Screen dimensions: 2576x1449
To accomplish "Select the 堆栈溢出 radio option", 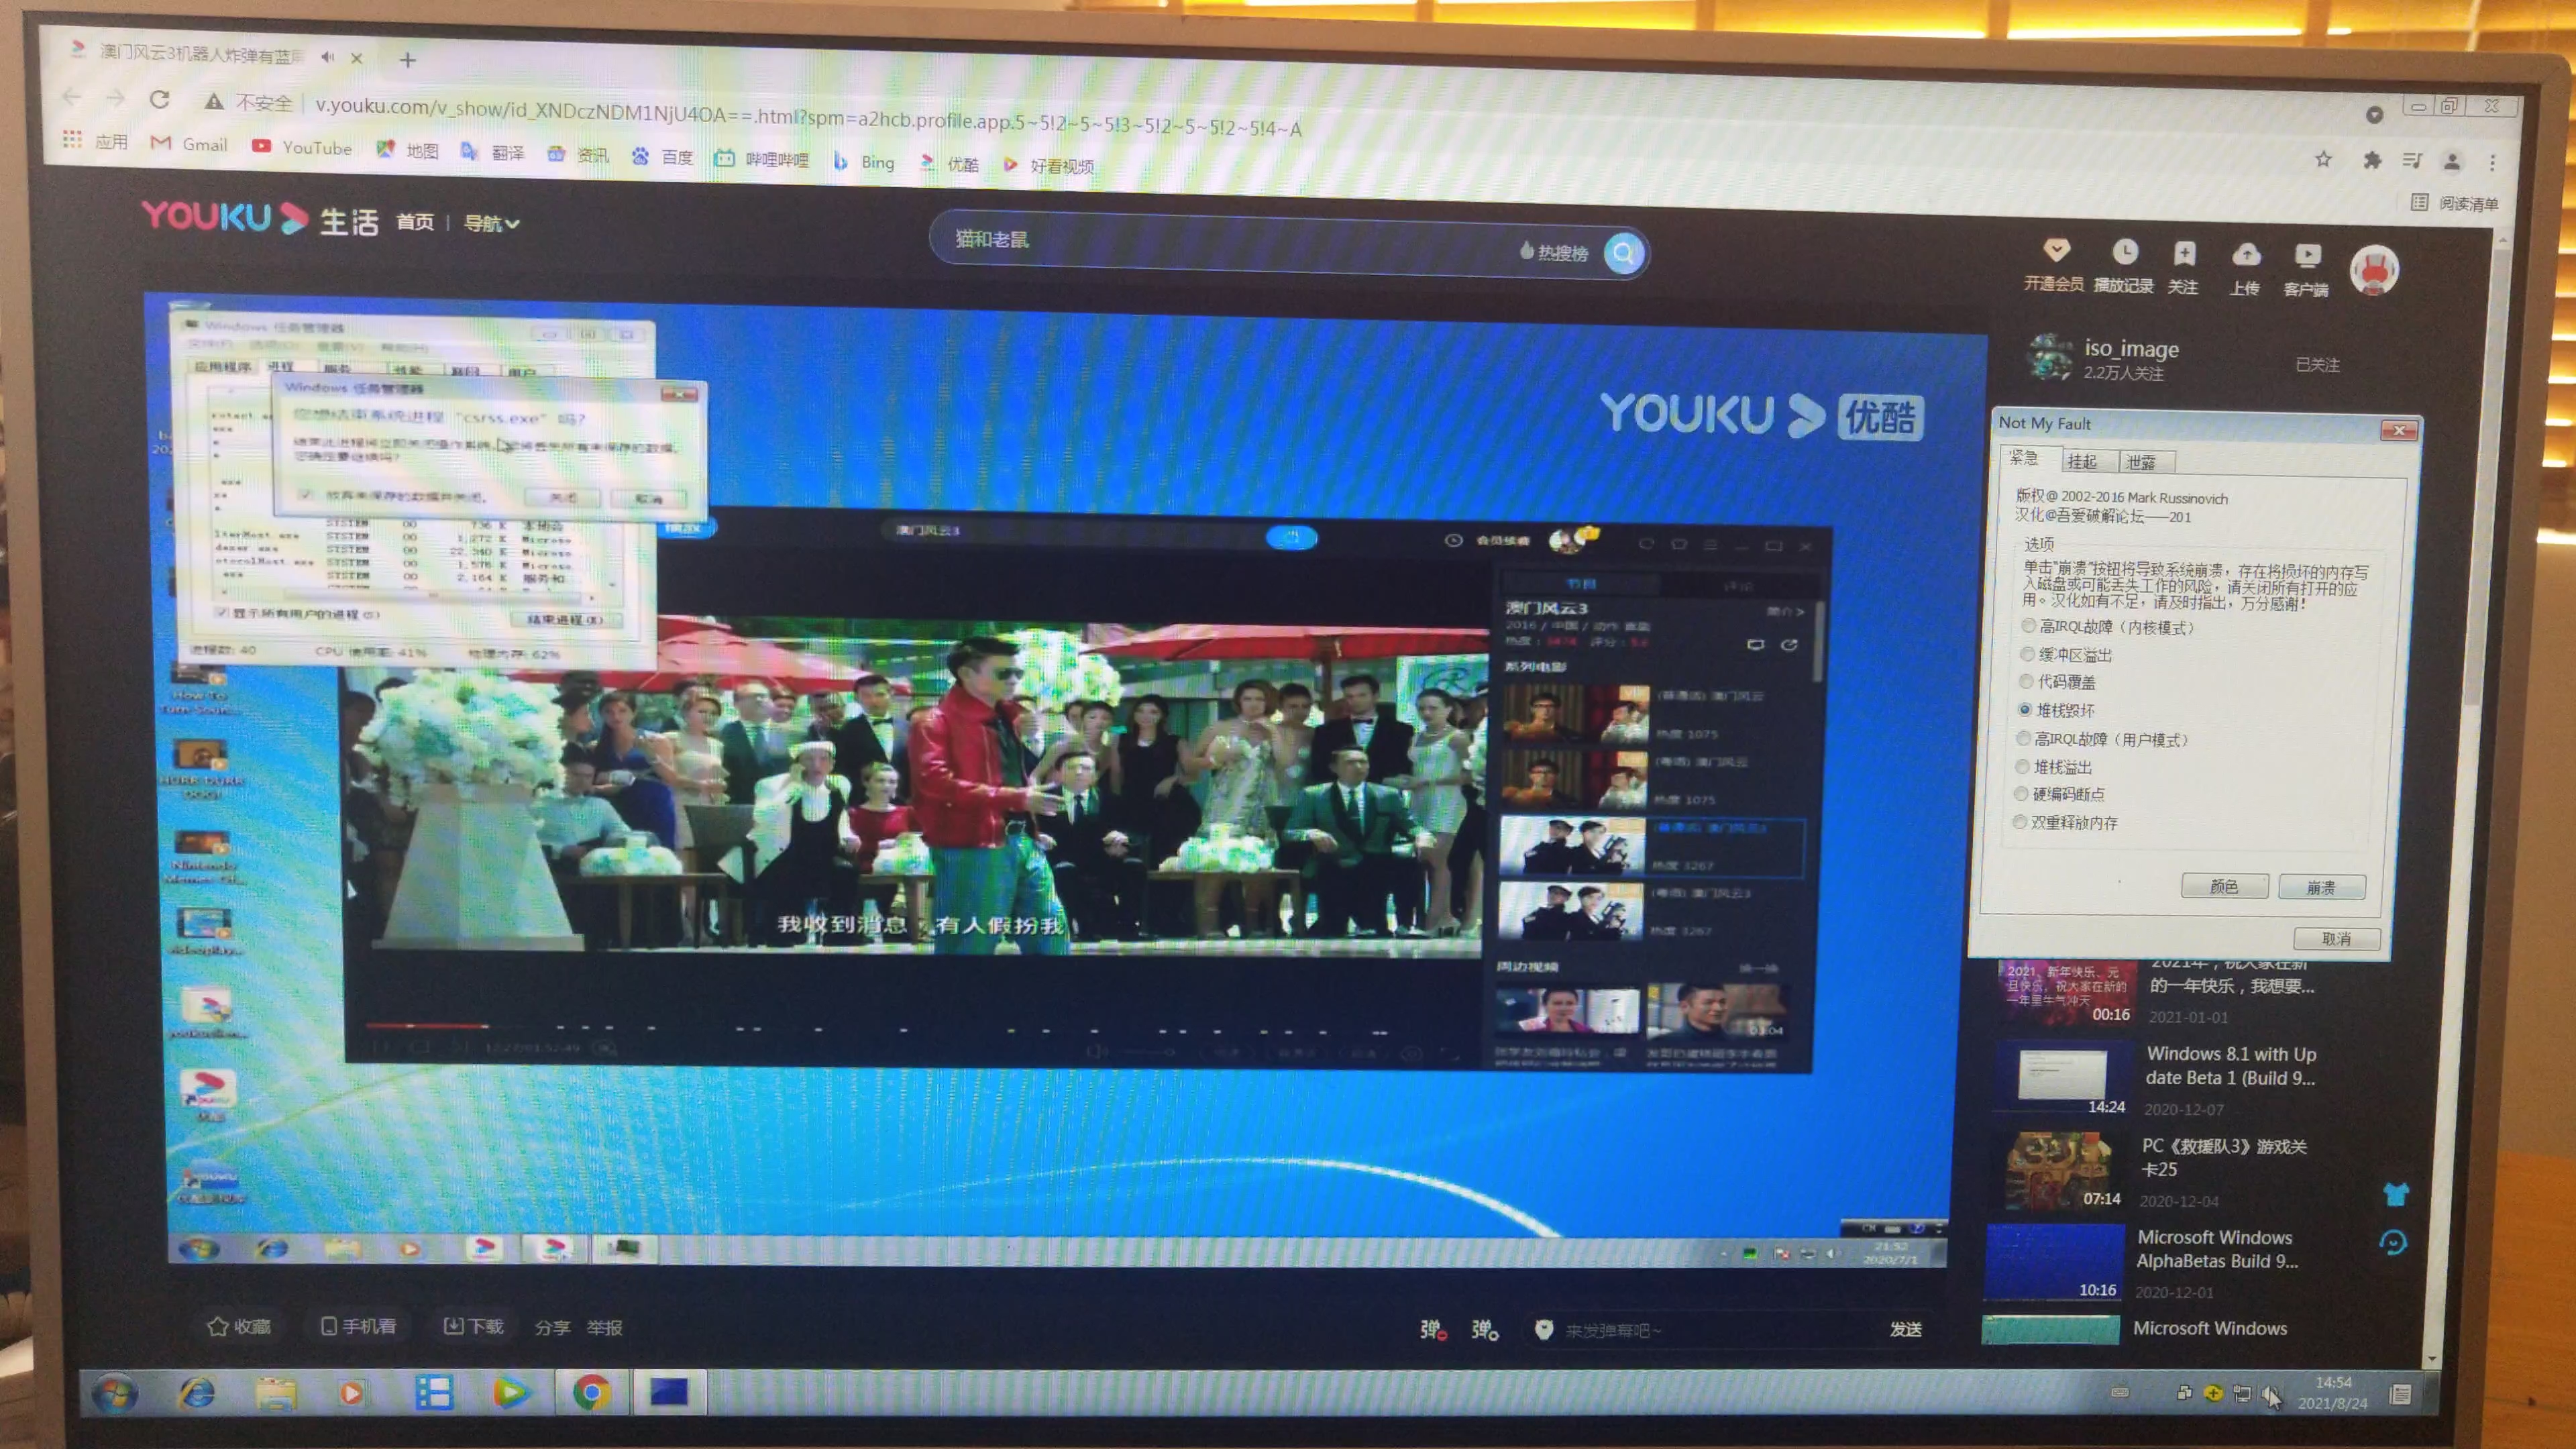I will point(2052,767).
